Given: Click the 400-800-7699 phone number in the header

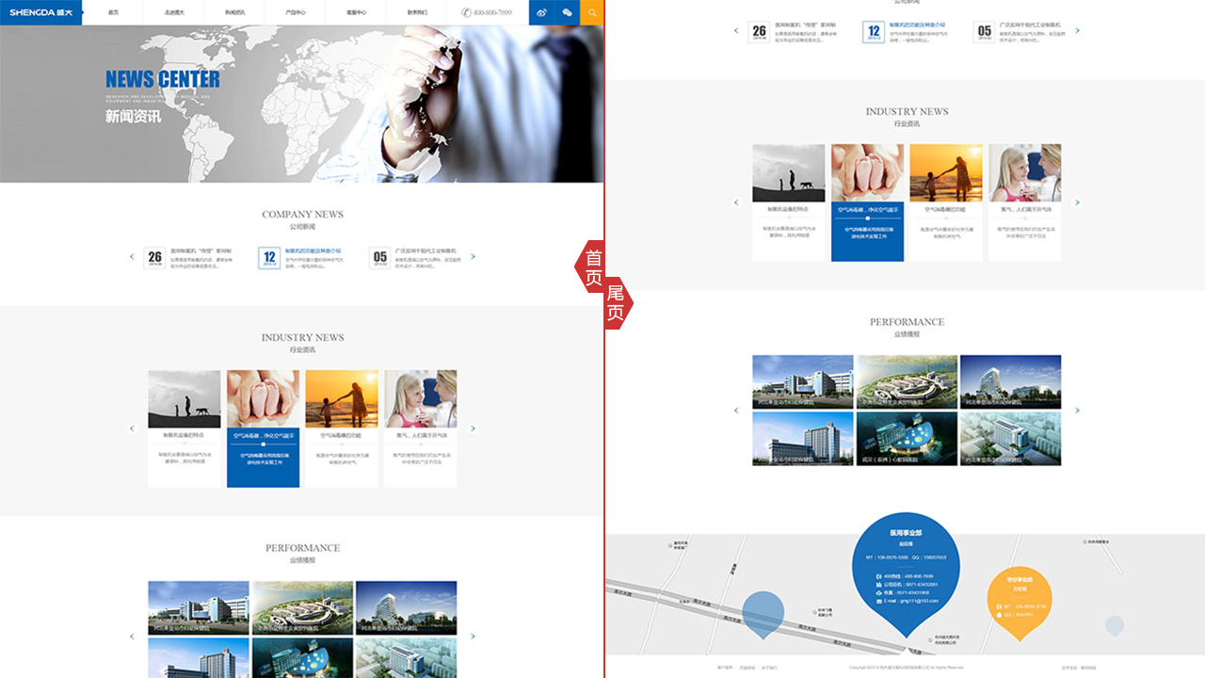Looking at the screenshot, I should coord(488,12).
